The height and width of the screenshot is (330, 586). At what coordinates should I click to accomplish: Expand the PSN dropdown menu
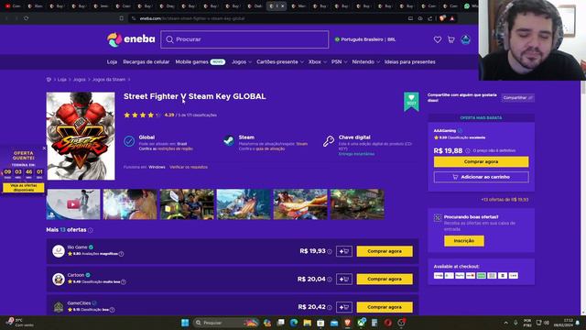[339, 62]
